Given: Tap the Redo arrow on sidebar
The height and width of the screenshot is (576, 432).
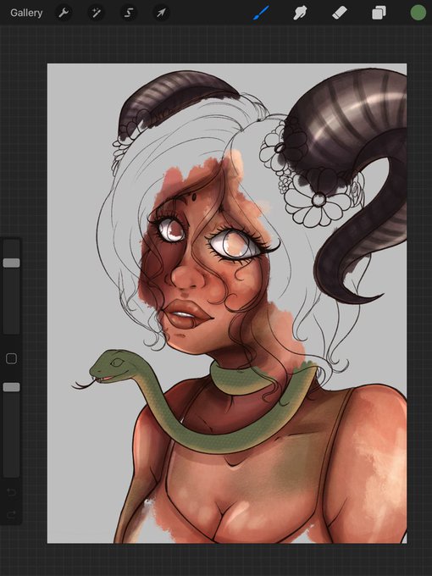Looking at the screenshot, I should pos(11,514).
